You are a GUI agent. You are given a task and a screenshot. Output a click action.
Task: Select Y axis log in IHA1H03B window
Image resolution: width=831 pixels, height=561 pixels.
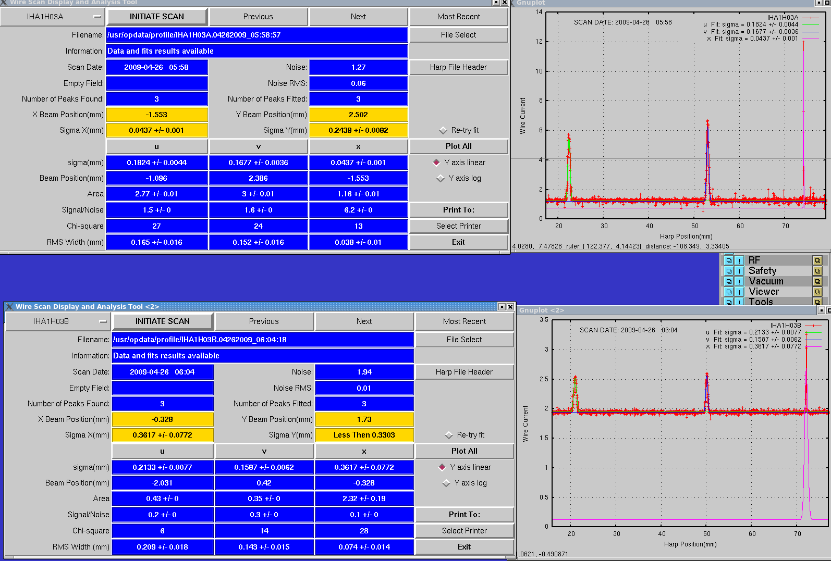tap(446, 483)
